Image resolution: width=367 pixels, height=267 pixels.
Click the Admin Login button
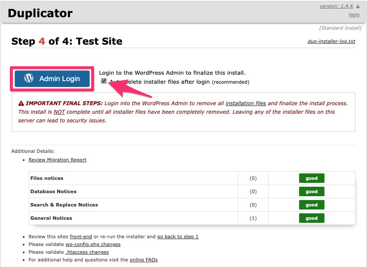52,79
